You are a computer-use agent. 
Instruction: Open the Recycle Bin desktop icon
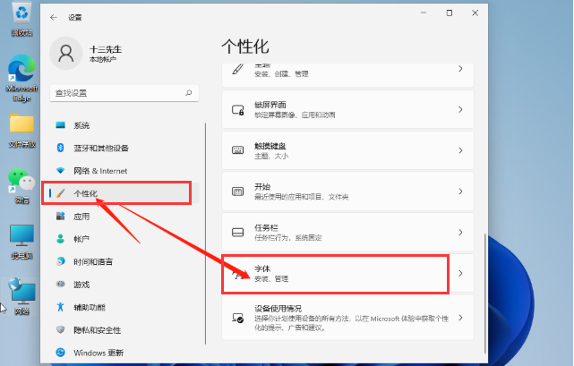click(21, 14)
